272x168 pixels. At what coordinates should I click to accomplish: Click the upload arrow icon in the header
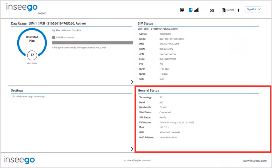[238, 10]
